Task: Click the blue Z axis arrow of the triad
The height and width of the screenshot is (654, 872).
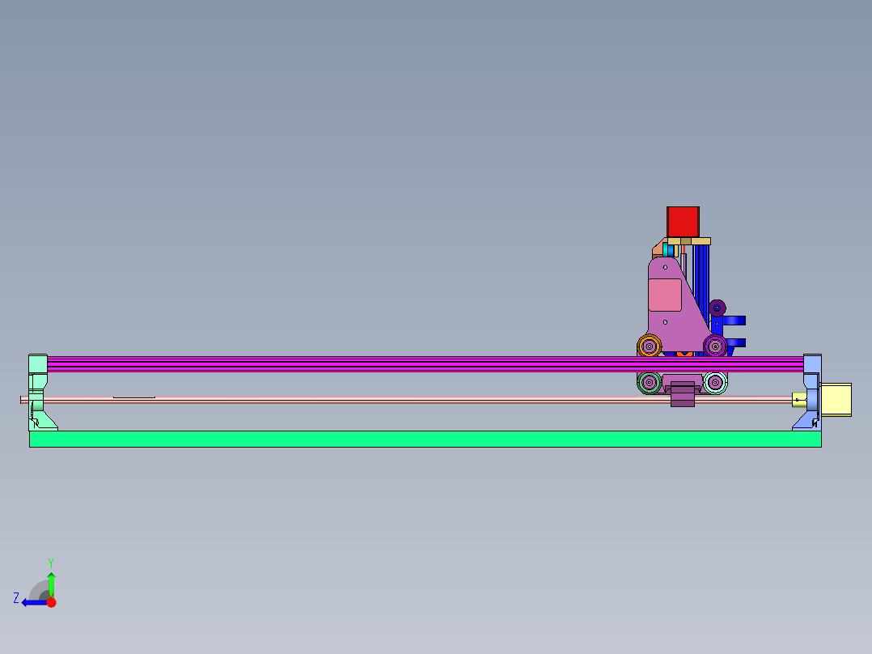Action: pos(33,603)
